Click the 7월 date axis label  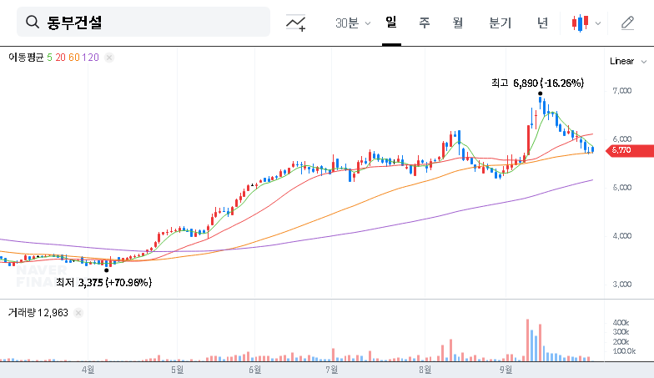(332, 370)
